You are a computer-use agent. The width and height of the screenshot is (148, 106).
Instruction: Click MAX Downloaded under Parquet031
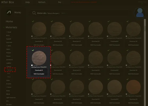39,103
